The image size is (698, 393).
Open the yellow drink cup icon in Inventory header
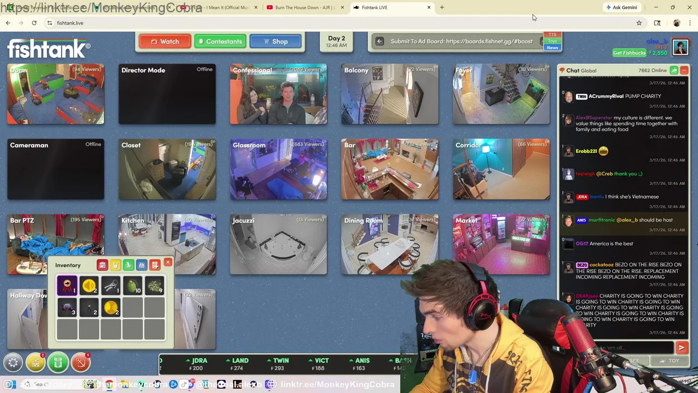tap(115, 265)
